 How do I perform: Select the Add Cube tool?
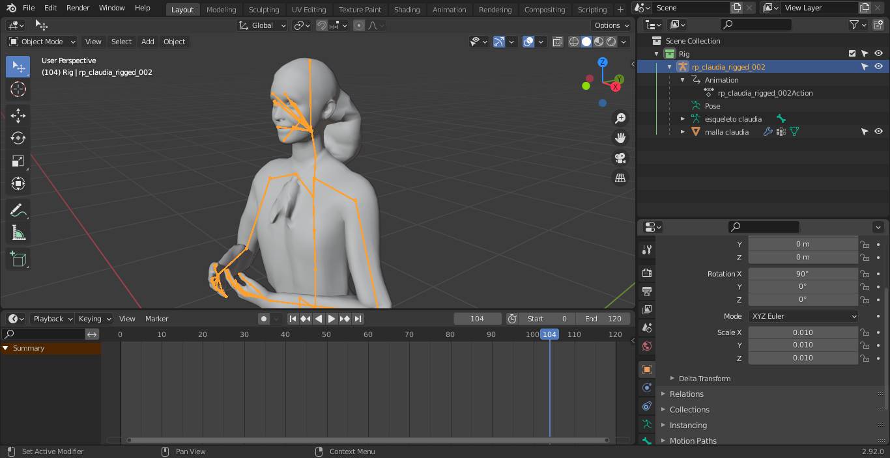point(18,260)
